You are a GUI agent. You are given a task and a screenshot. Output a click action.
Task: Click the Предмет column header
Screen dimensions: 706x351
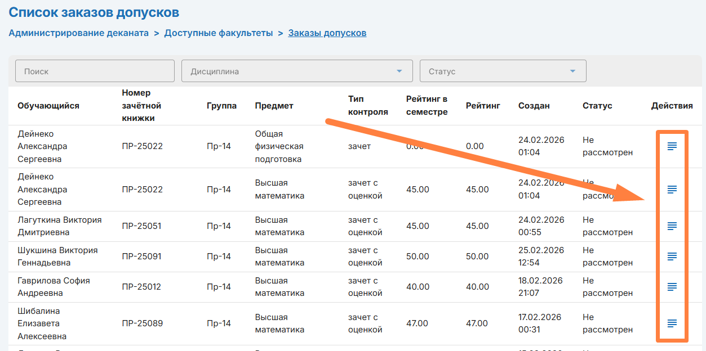coord(274,106)
